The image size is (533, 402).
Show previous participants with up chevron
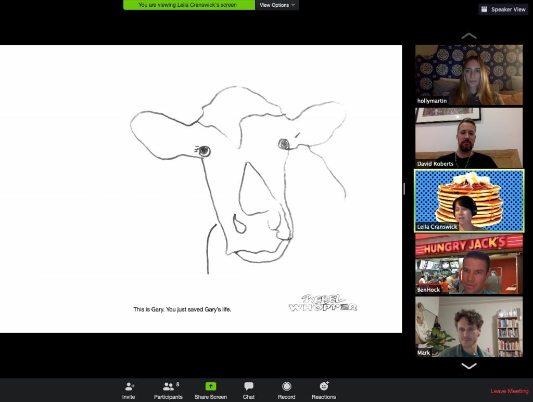point(469,36)
